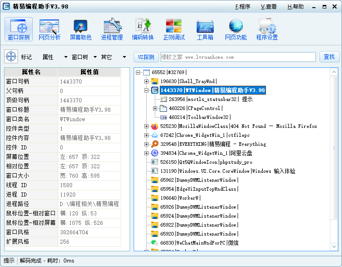Open the 工具箱 toolbox
Image resolution: width=342 pixels, height=267 pixels.
(x=205, y=30)
